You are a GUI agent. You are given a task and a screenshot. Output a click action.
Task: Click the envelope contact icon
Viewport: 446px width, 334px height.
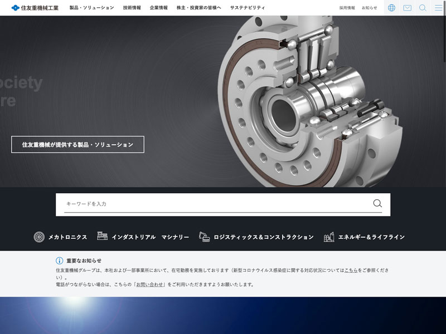[x=407, y=8]
